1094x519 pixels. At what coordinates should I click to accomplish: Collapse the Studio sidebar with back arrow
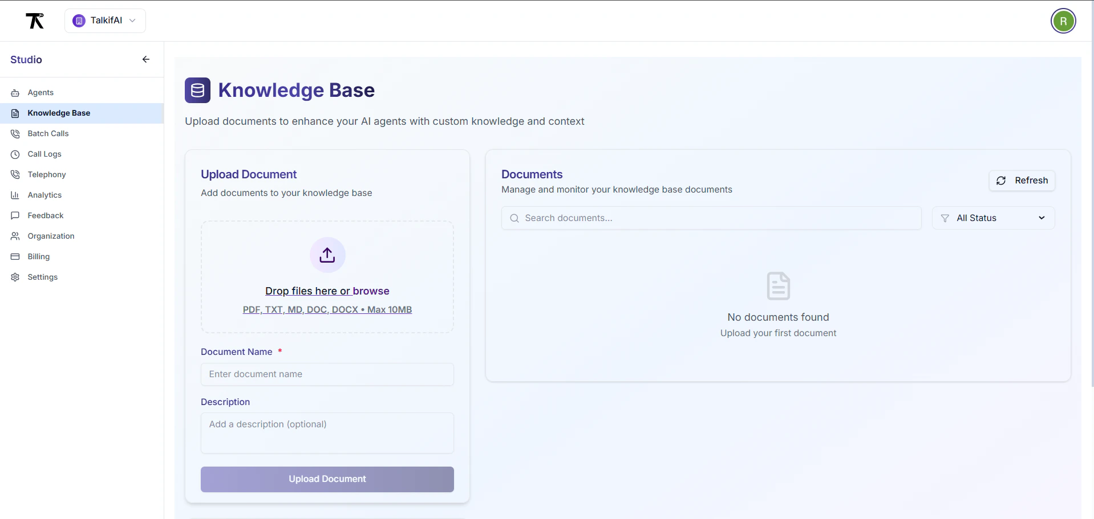(145, 59)
